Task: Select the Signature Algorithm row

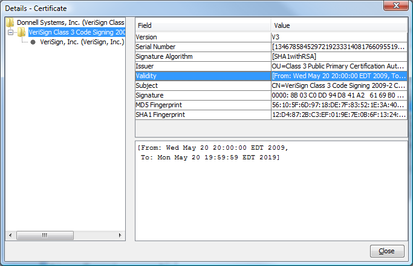Action: 203,56
